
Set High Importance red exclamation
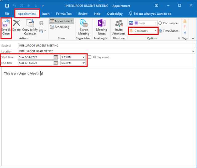point(185,27)
